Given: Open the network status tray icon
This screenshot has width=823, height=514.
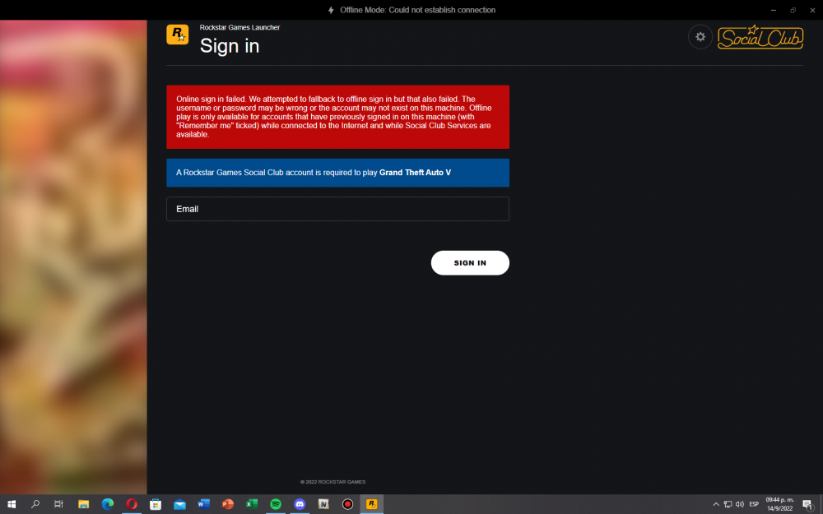Looking at the screenshot, I should 728,504.
